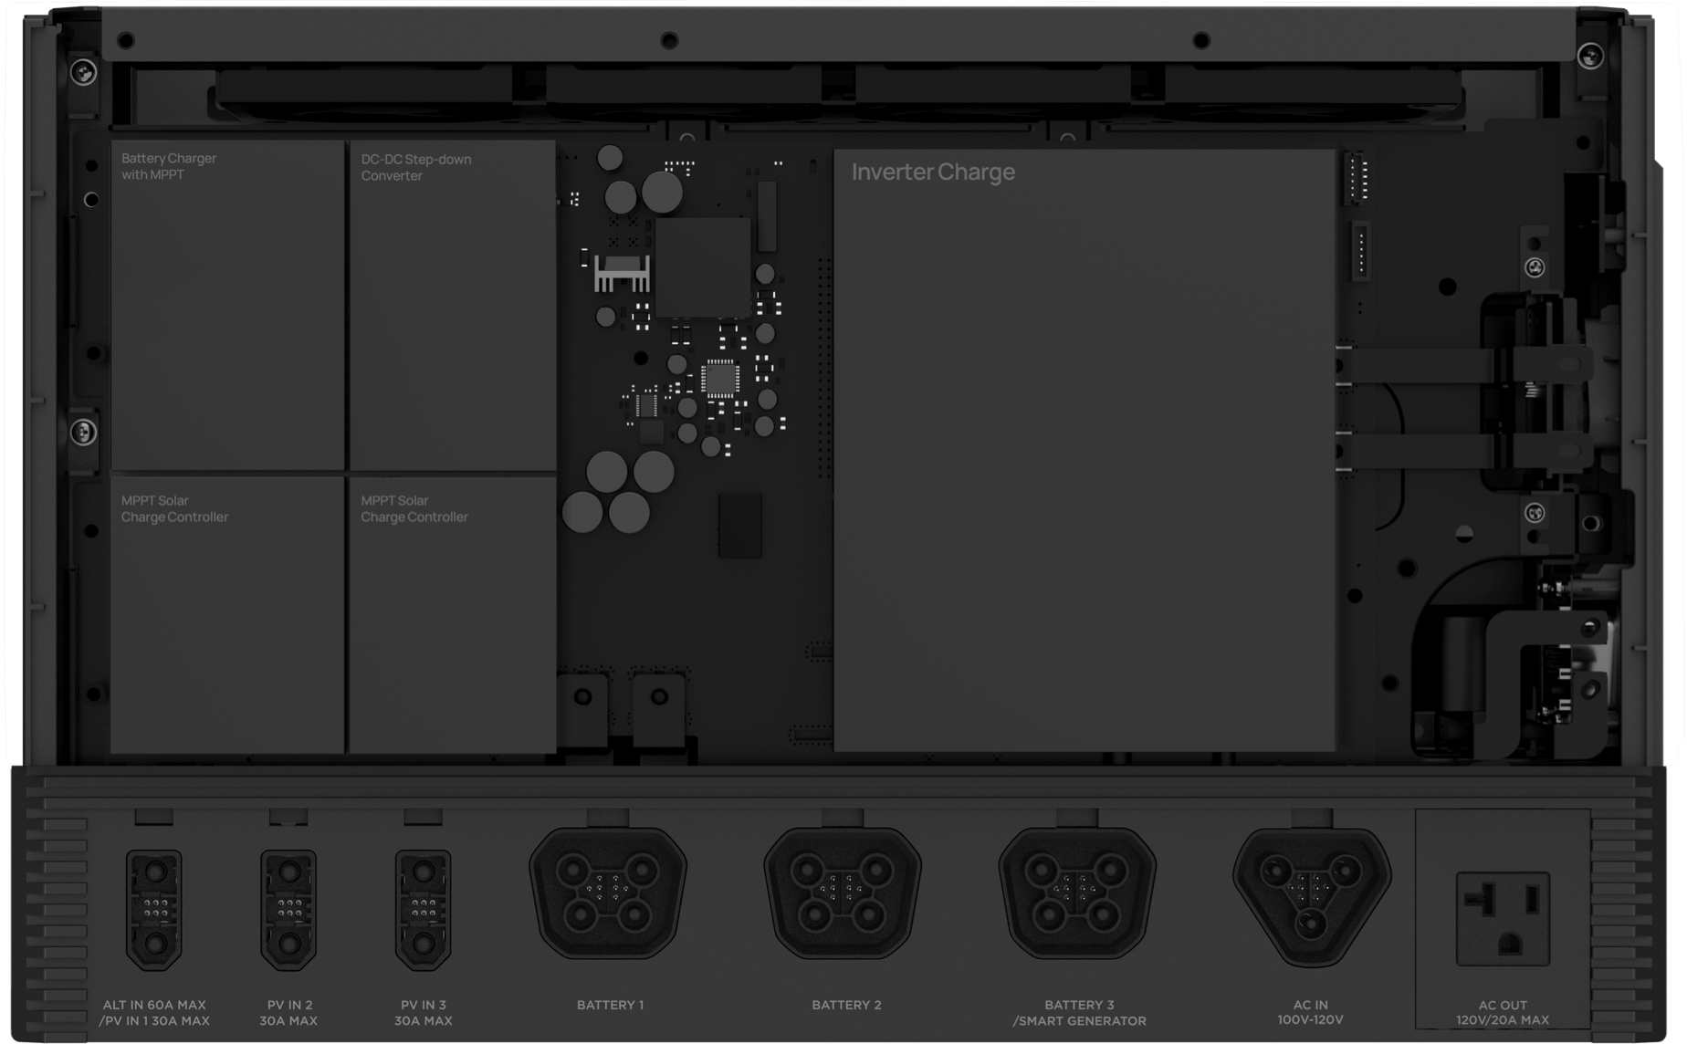1687x1044 pixels.
Task: Click the 'BATTERY 2' label text
Action: 847,1005
